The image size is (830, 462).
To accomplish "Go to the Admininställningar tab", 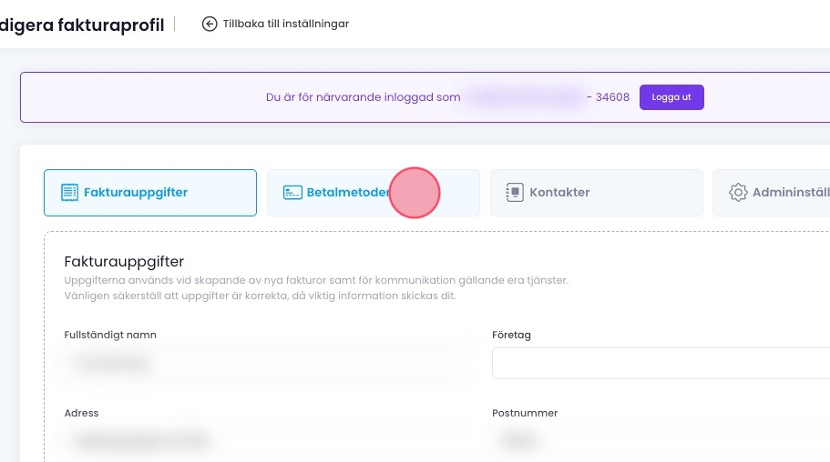I will (790, 193).
